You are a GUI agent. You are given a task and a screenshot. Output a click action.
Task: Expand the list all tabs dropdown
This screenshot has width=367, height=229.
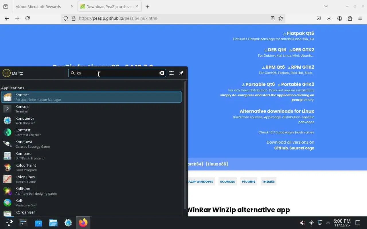(326, 6)
